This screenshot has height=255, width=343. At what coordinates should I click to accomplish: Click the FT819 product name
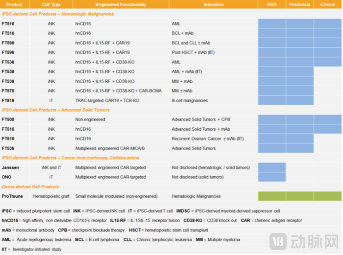(8, 100)
